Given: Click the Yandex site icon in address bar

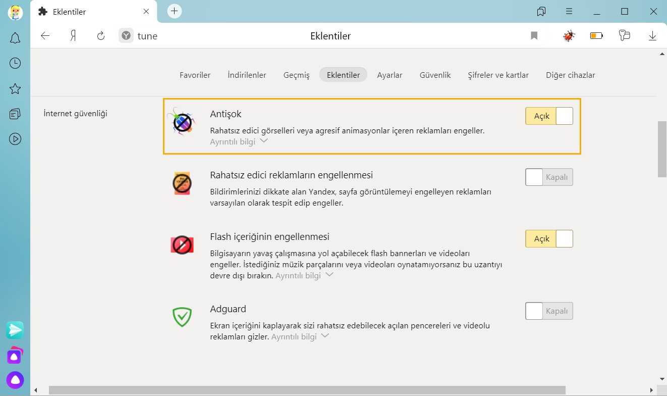Looking at the screenshot, I should (x=126, y=36).
